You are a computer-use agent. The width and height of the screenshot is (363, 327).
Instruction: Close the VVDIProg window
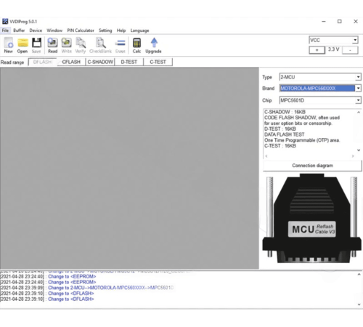point(356,21)
